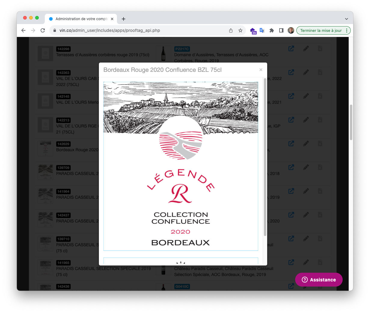Edit row 142213 with pencil icon
370x313 pixels.
[x=306, y=120]
